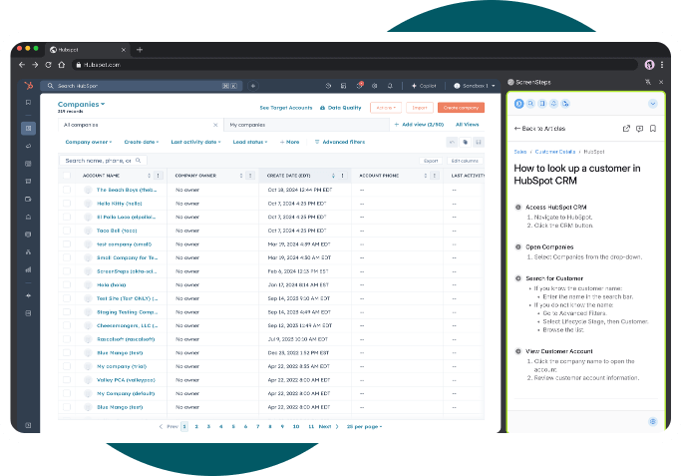
Task: Click Advanced filters
Action: point(340,142)
